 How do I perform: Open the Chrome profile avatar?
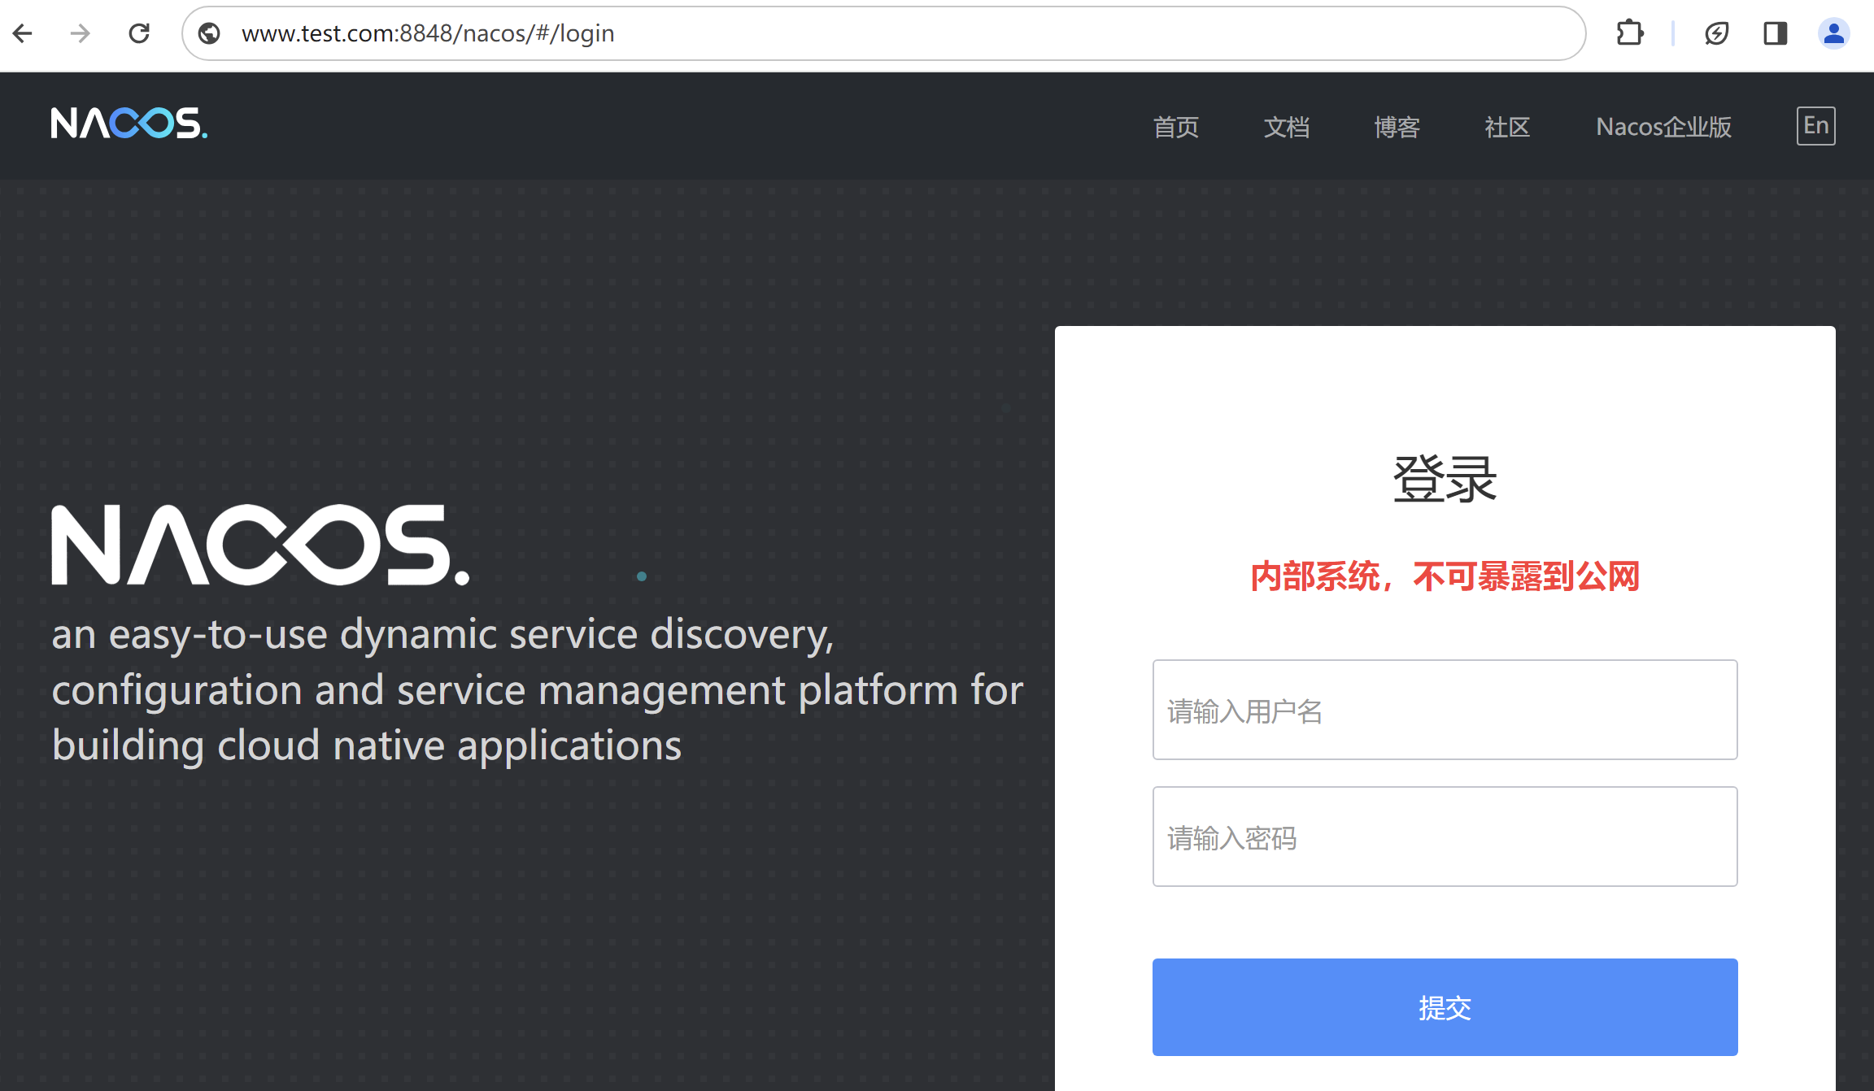click(1833, 33)
